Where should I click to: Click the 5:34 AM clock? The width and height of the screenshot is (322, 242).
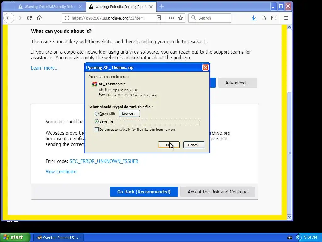point(310,238)
